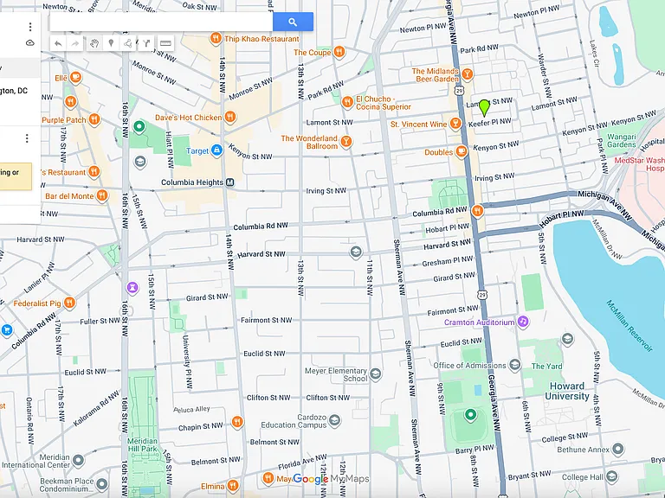
Task: Click the MedStar Washington Hospital label
Action: tap(640, 164)
